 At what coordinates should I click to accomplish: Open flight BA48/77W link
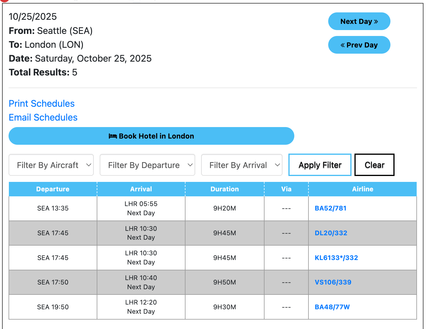tap(332, 307)
